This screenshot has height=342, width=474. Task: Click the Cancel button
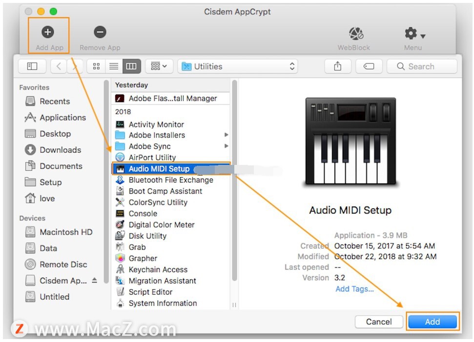[379, 322]
